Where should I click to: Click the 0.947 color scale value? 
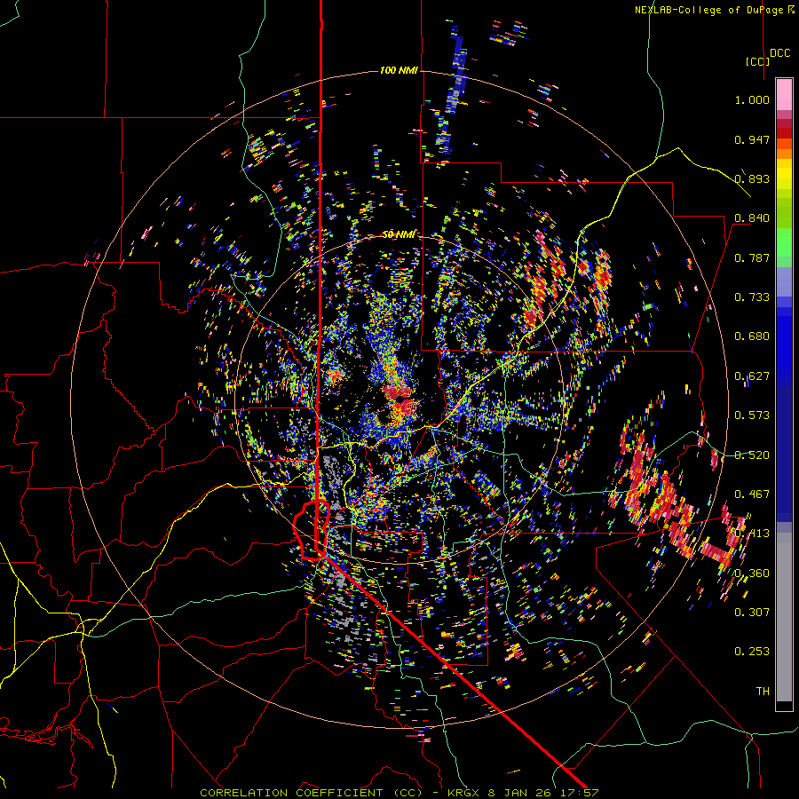point(752,139)
